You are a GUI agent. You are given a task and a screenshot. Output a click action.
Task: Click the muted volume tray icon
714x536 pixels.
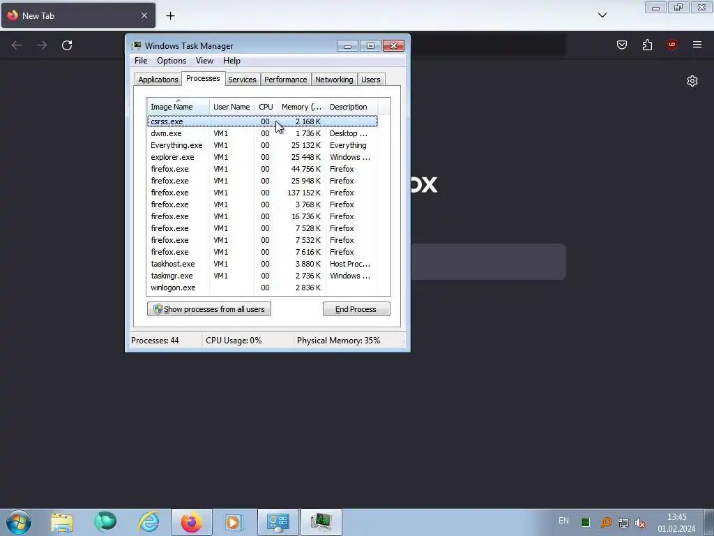coord(640,522)
